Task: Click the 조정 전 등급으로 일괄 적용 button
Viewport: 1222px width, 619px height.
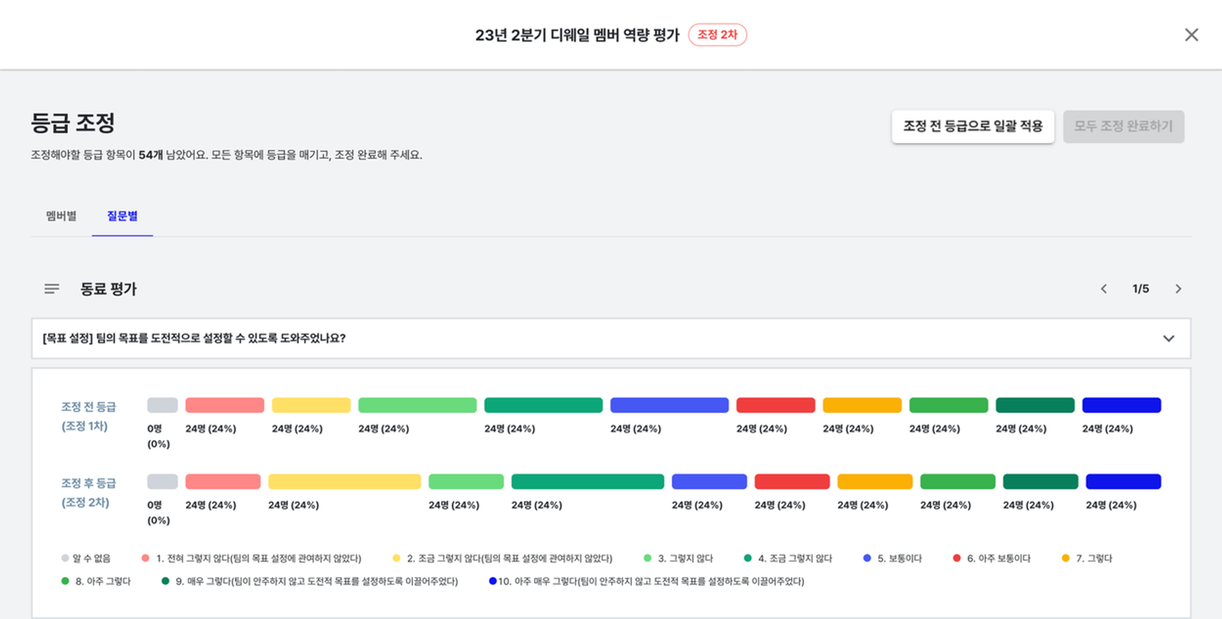Action: [x=973, y=126]
